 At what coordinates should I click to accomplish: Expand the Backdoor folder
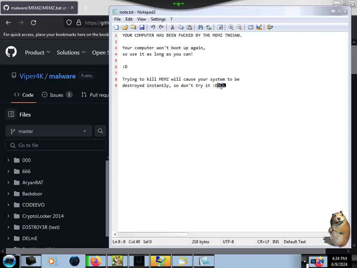point(8,194)
